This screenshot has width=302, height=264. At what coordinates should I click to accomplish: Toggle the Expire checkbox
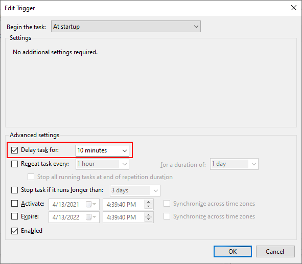tap(15, 216)
